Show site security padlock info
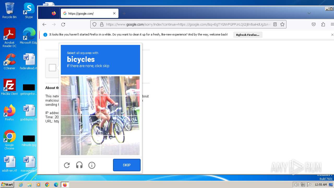 [102, 24]
